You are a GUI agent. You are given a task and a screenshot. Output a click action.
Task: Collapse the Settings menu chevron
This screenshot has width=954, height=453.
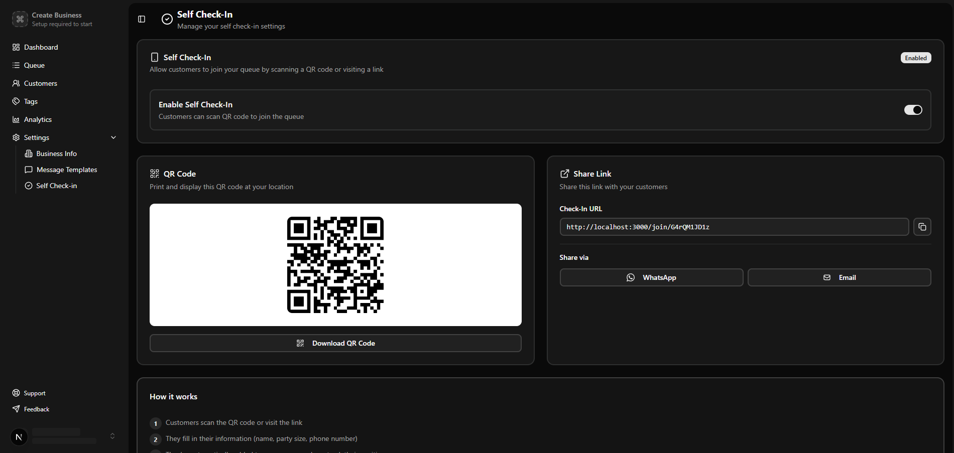tap(113, 137)
